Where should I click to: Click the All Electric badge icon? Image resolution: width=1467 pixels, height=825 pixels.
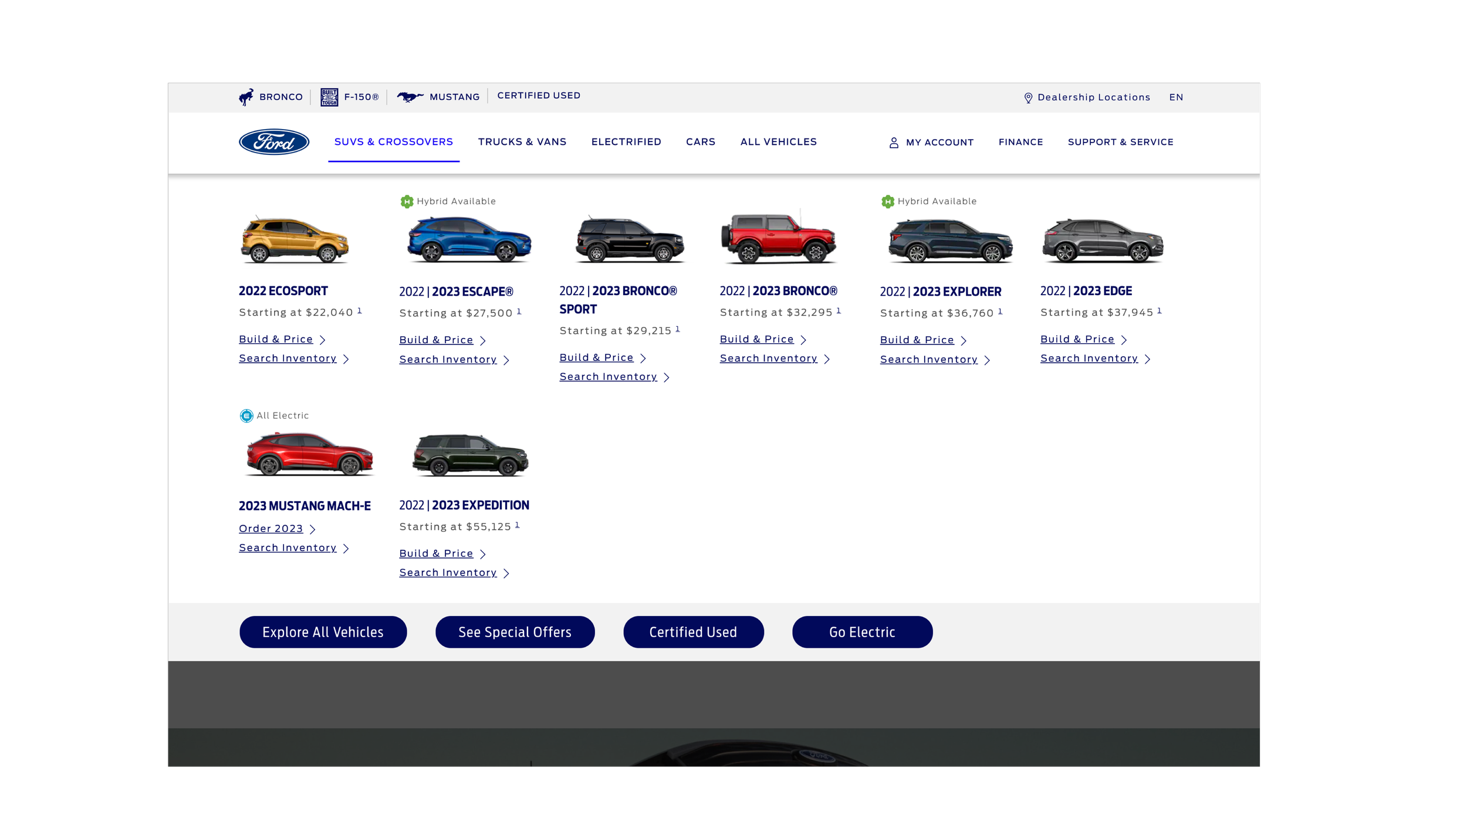click(x=246, y=416)
